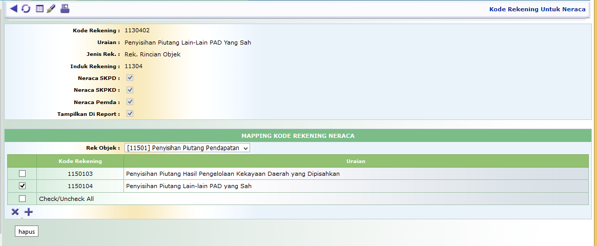
Task: Toggle the Neraca Pemda checkbox
Action: click(130, 101)
